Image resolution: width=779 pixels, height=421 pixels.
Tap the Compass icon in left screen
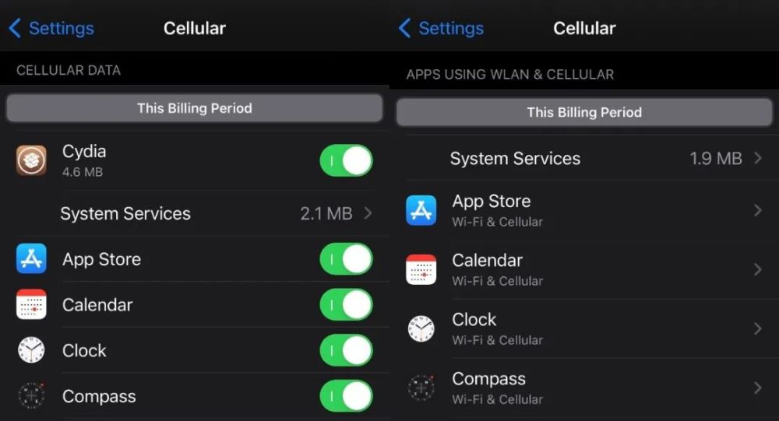(x=31, y=395)
